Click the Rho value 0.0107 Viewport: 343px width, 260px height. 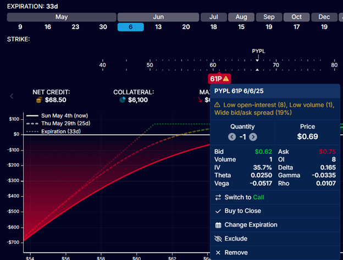pyautogui.click(x=326, y=183)
